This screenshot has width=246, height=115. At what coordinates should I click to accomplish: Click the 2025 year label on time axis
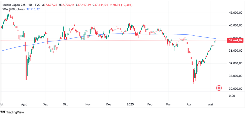click(x=131, y=104)
